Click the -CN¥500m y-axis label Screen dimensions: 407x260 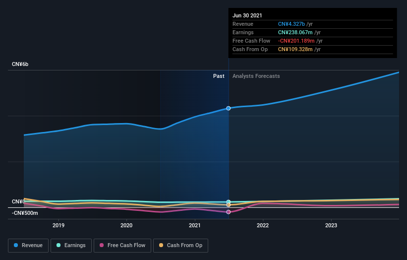(25, 213)
